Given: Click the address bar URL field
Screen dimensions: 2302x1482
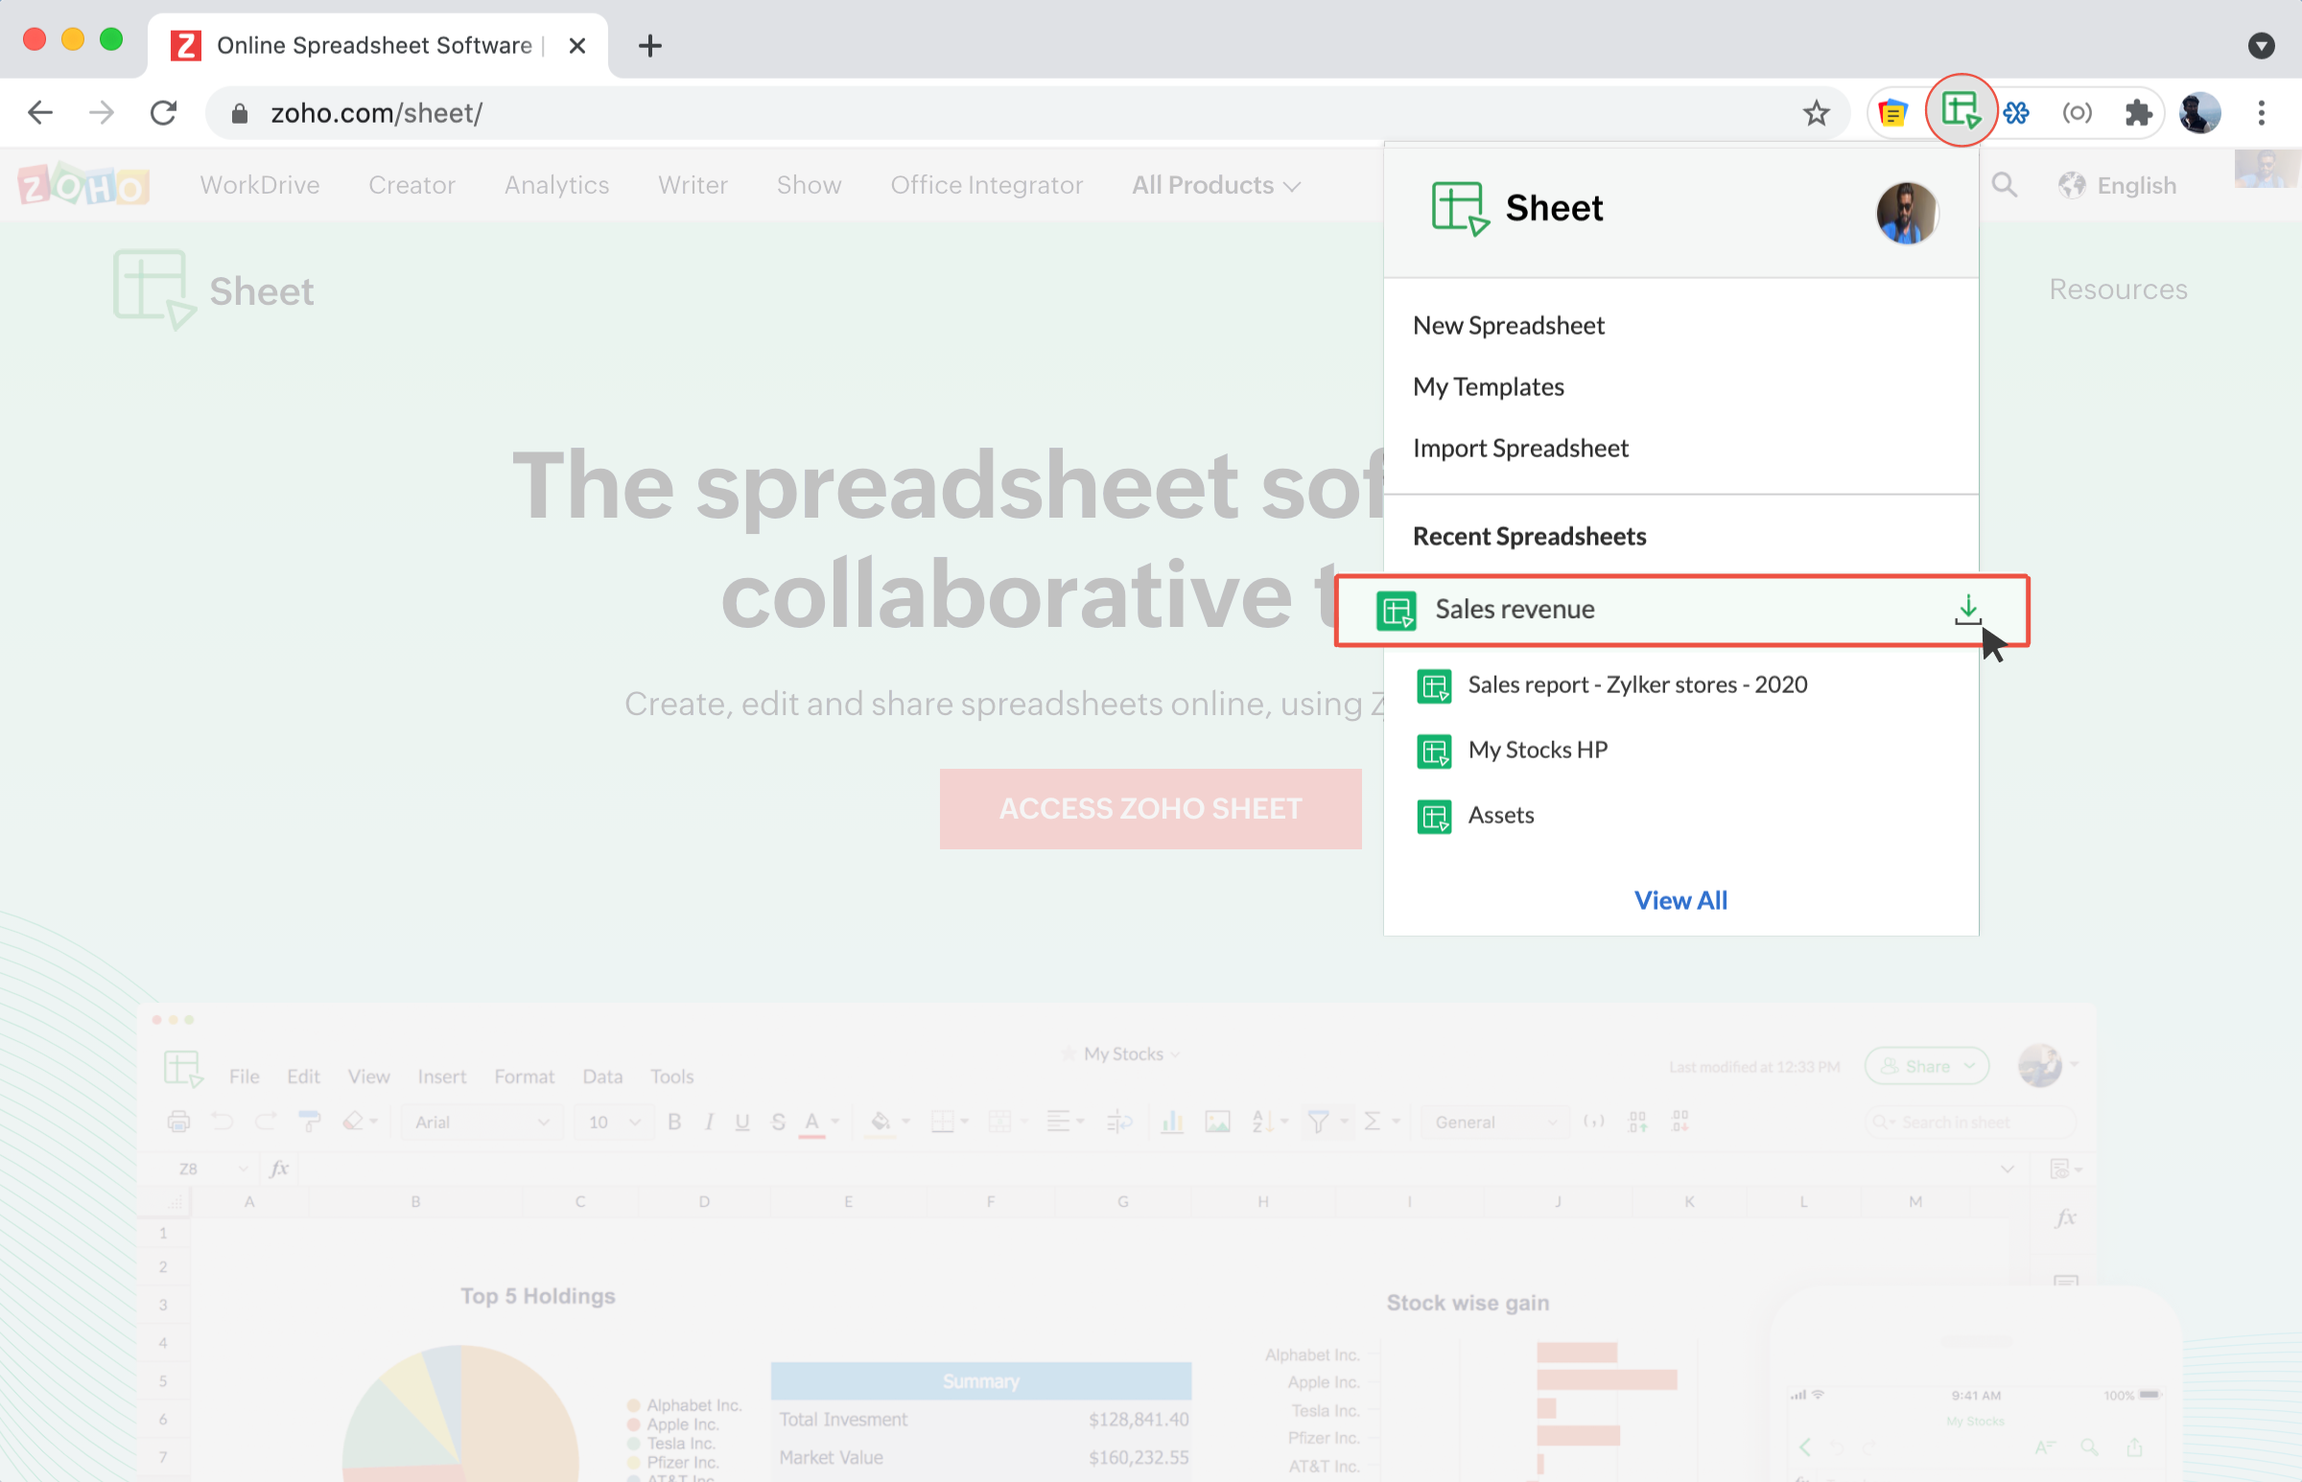Looking at the screenshot, I should (x=963, y=112).
